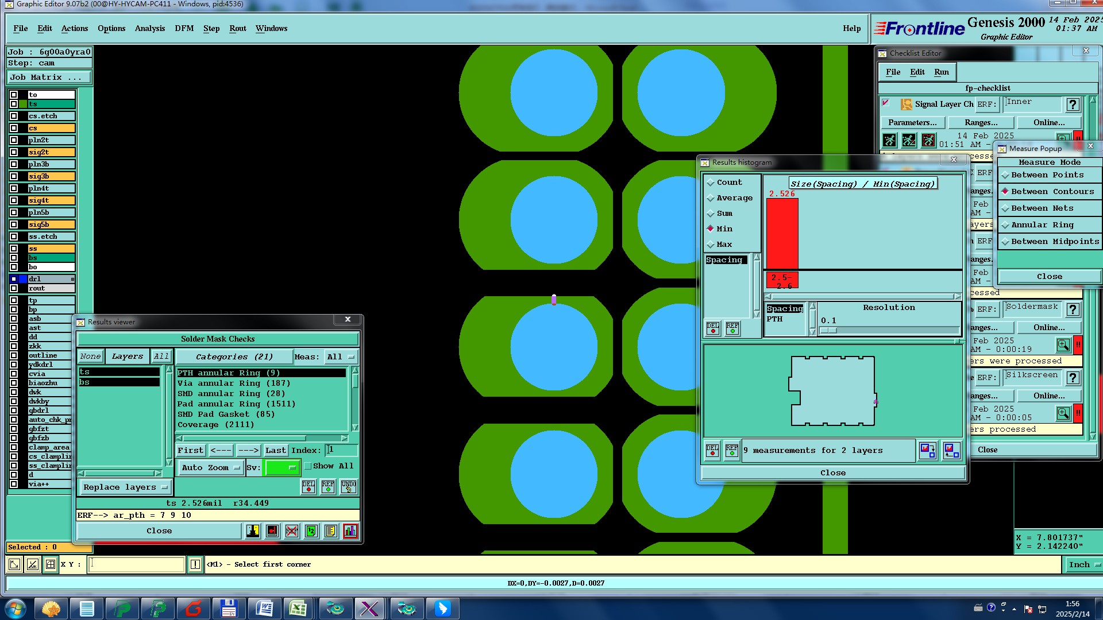Image resolution: width=1103 pixels, height=620 pixels.
Task: Click the UNDO icon in Results viewer
Action: point(348,487)
